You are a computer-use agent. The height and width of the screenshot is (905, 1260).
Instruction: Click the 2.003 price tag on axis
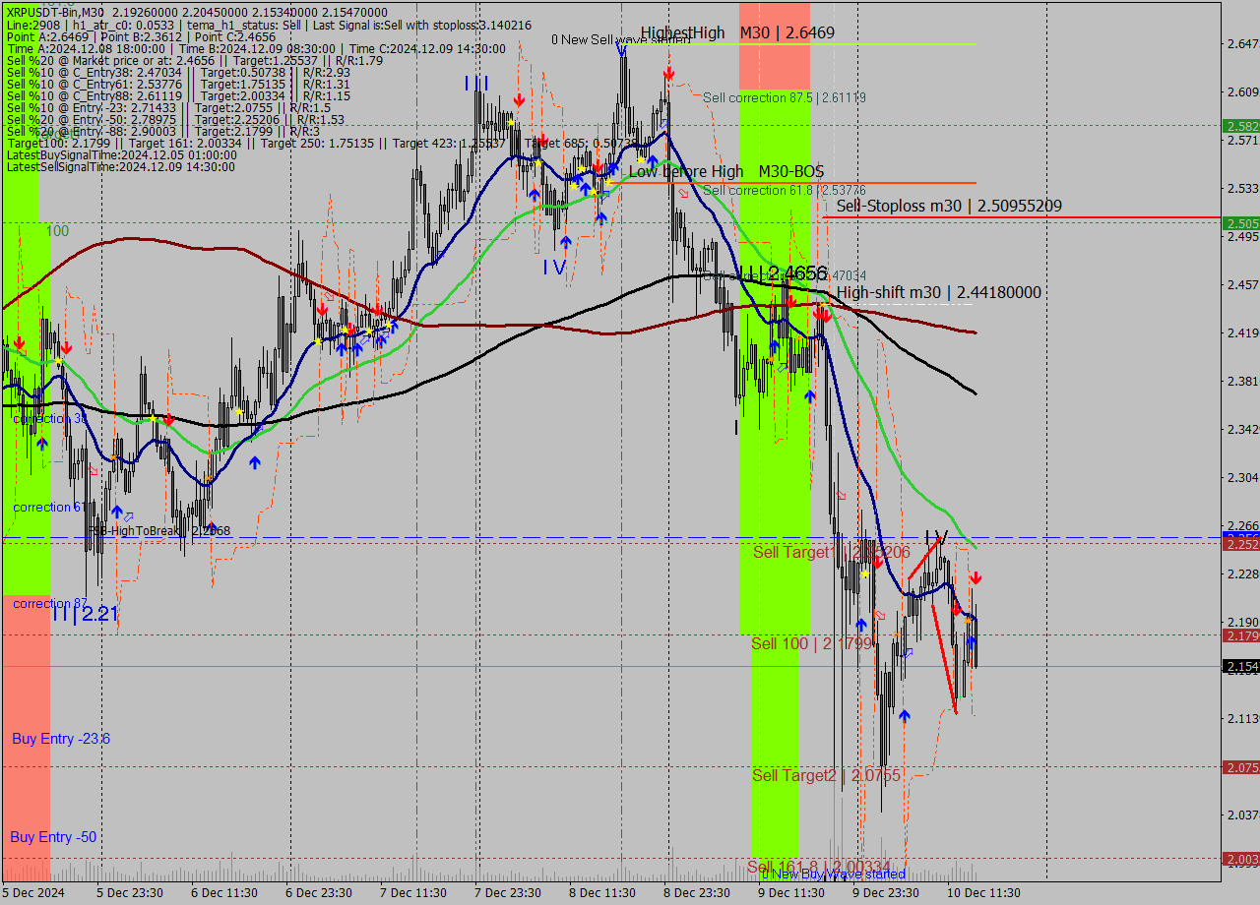point(1241,859)
